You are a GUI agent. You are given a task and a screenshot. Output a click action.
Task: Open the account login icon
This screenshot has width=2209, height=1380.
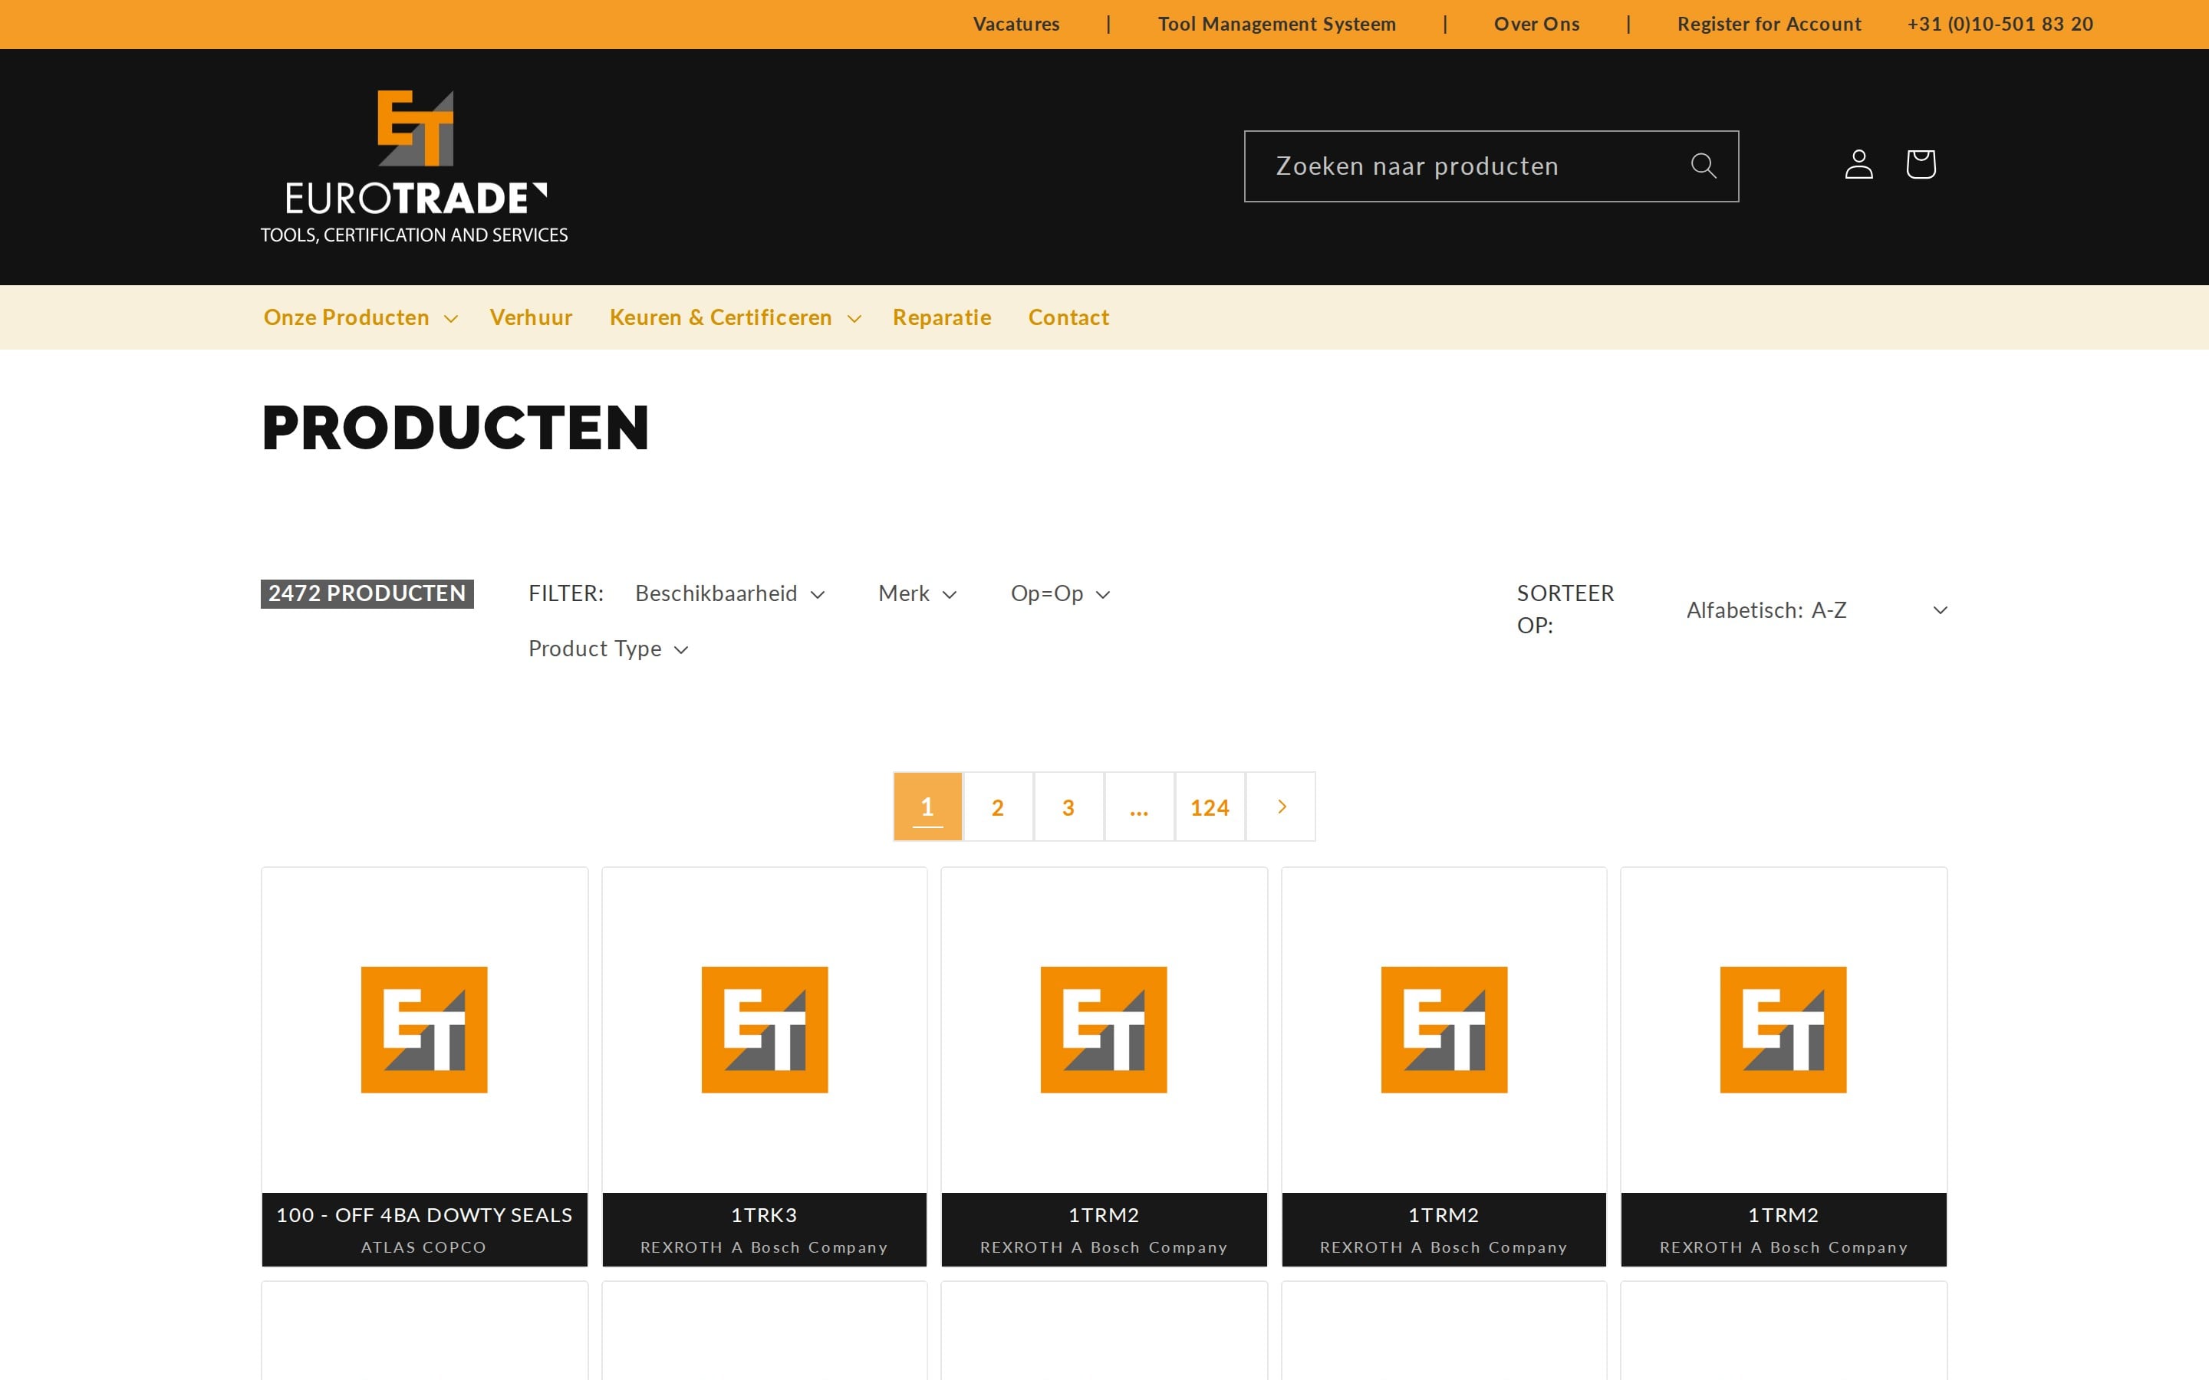[x=1858, y=164]
